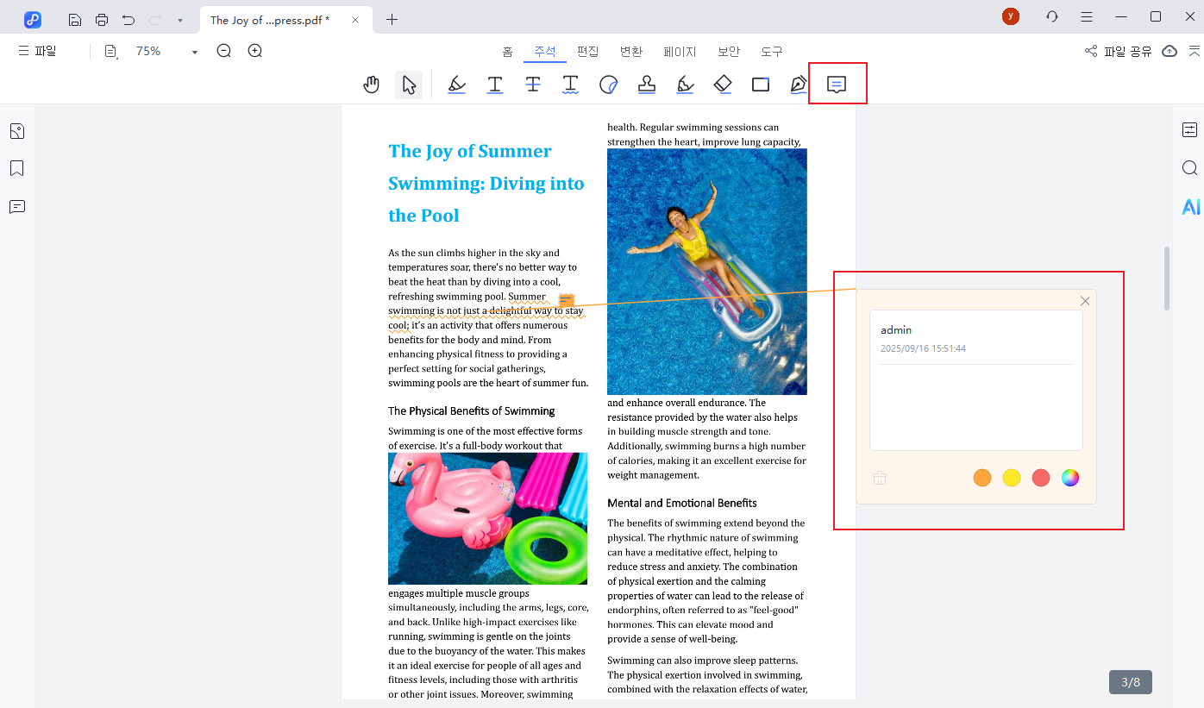Viewport: 1204px width, 708px height.
Task: Select the Hand pan tool
Action: 372,85
